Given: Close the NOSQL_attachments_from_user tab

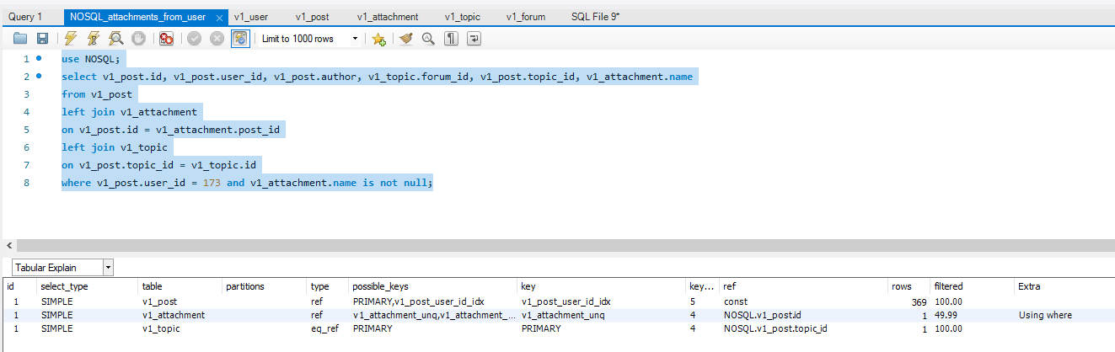Looking at the screenshot, I should pyautogui.click(x=219, y=18).
